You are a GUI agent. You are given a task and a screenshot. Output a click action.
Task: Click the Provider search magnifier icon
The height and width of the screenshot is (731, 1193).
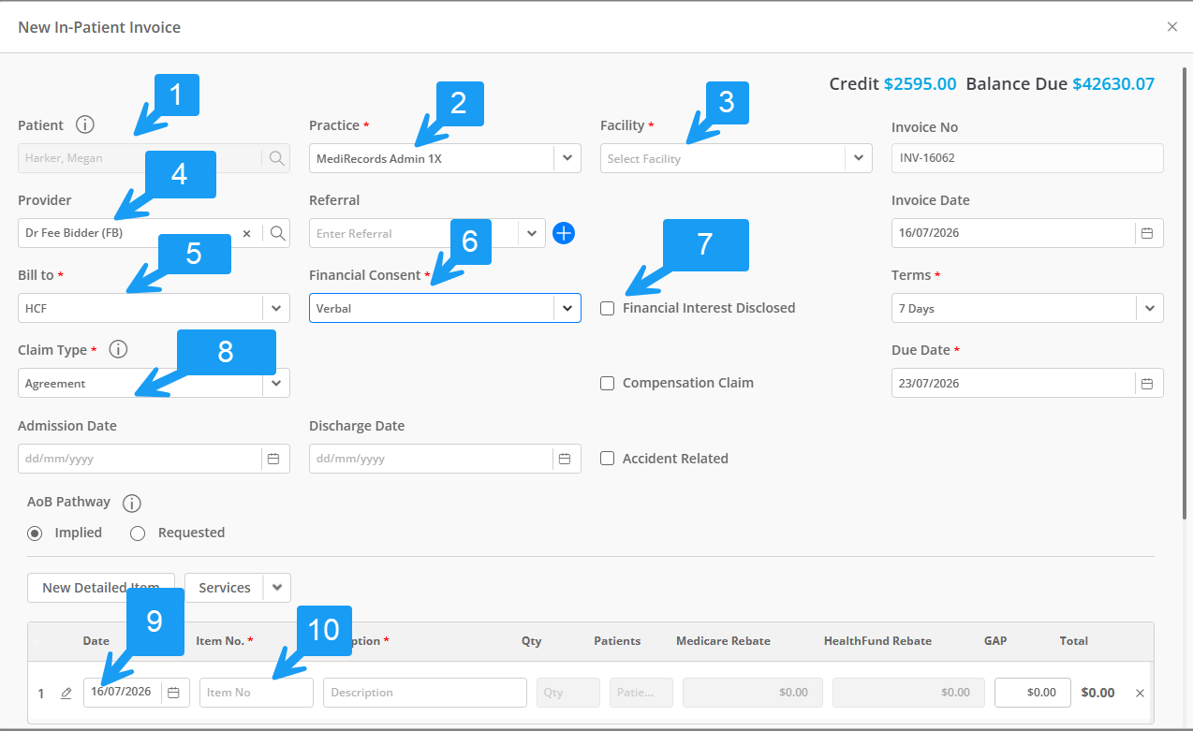click(278, 233)
